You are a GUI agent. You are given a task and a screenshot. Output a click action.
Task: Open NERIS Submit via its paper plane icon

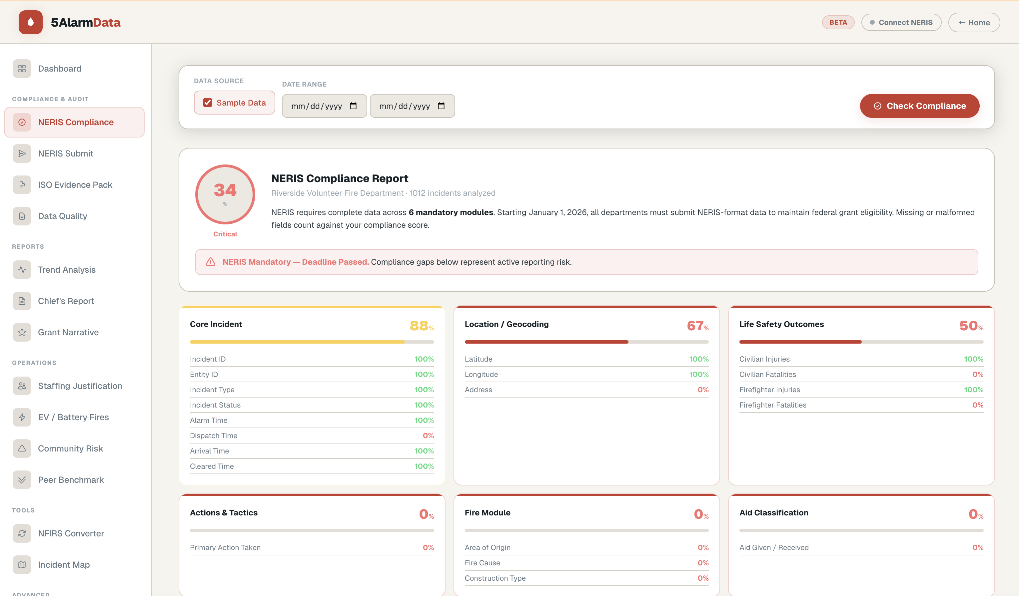click(22, 153)
